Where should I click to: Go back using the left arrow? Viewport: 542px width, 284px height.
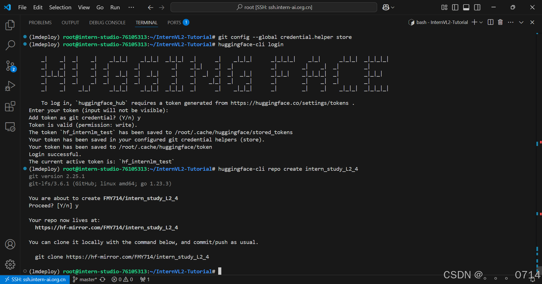click(150, 8)
